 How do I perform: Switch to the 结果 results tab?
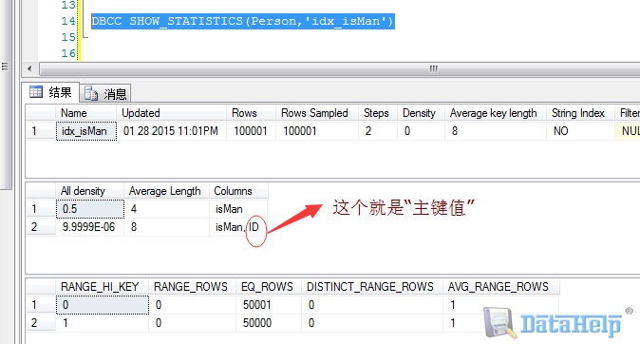pos(50,92)
